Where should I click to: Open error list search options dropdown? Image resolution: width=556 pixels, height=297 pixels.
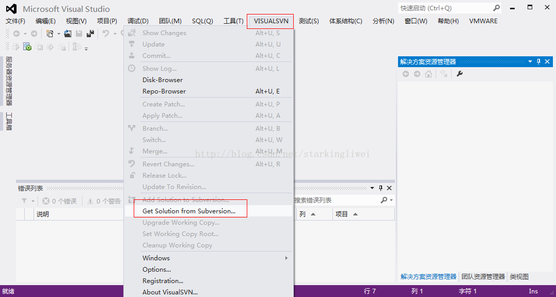391,200
